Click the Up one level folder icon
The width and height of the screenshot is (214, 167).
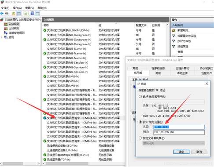pyautogui.click(x=14, y=14)
